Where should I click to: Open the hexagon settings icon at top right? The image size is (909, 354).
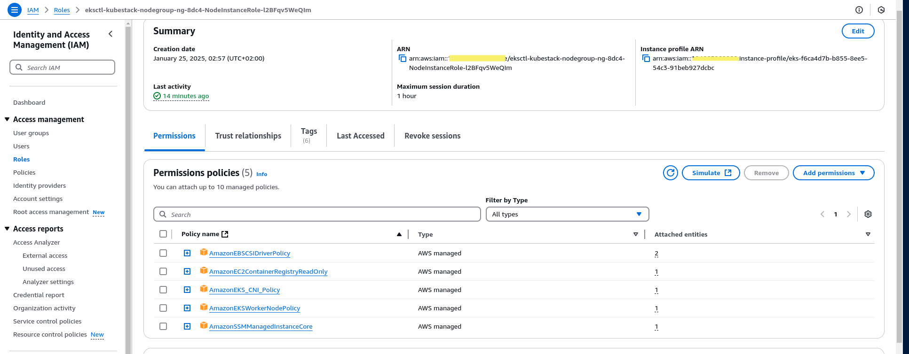[x=881, y=10]
